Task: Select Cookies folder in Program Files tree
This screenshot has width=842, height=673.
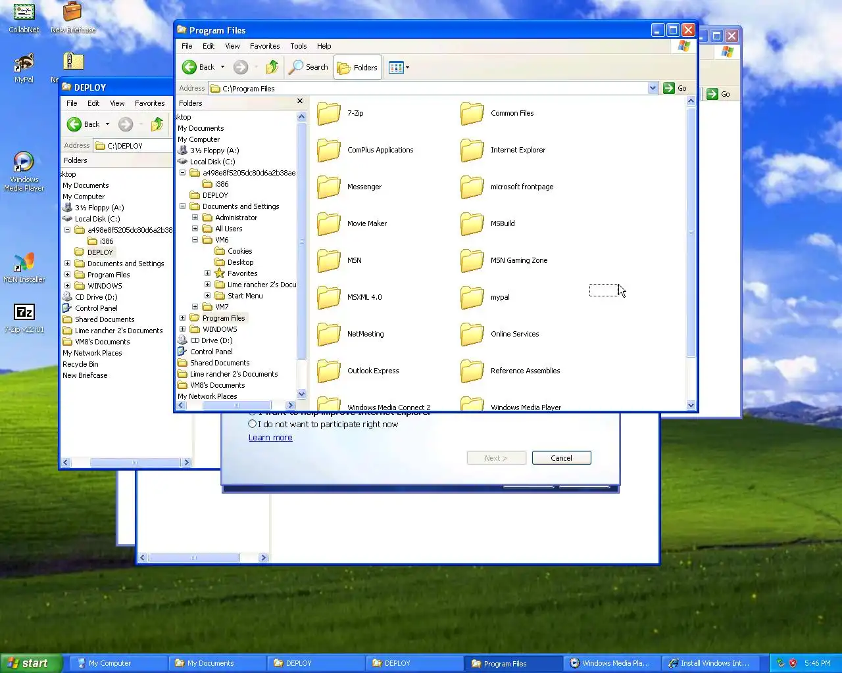Action: pos(234,251)
